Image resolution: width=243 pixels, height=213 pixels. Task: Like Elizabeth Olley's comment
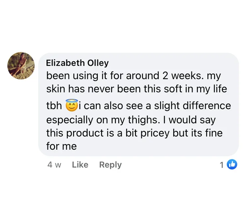80,165
